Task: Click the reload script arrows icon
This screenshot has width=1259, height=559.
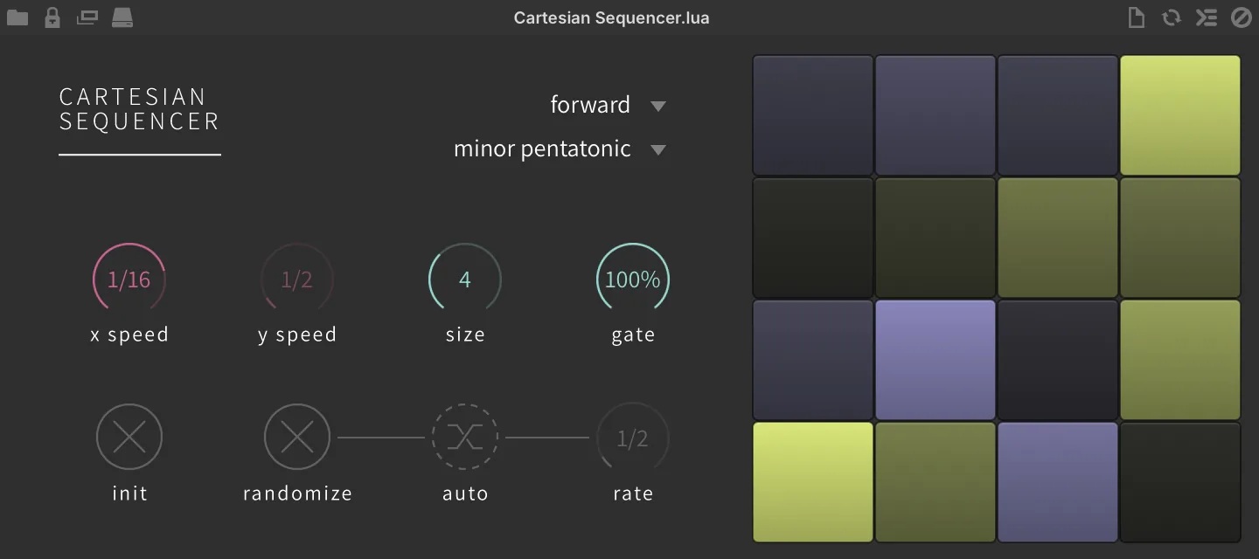Action: tap(1172, 17)
